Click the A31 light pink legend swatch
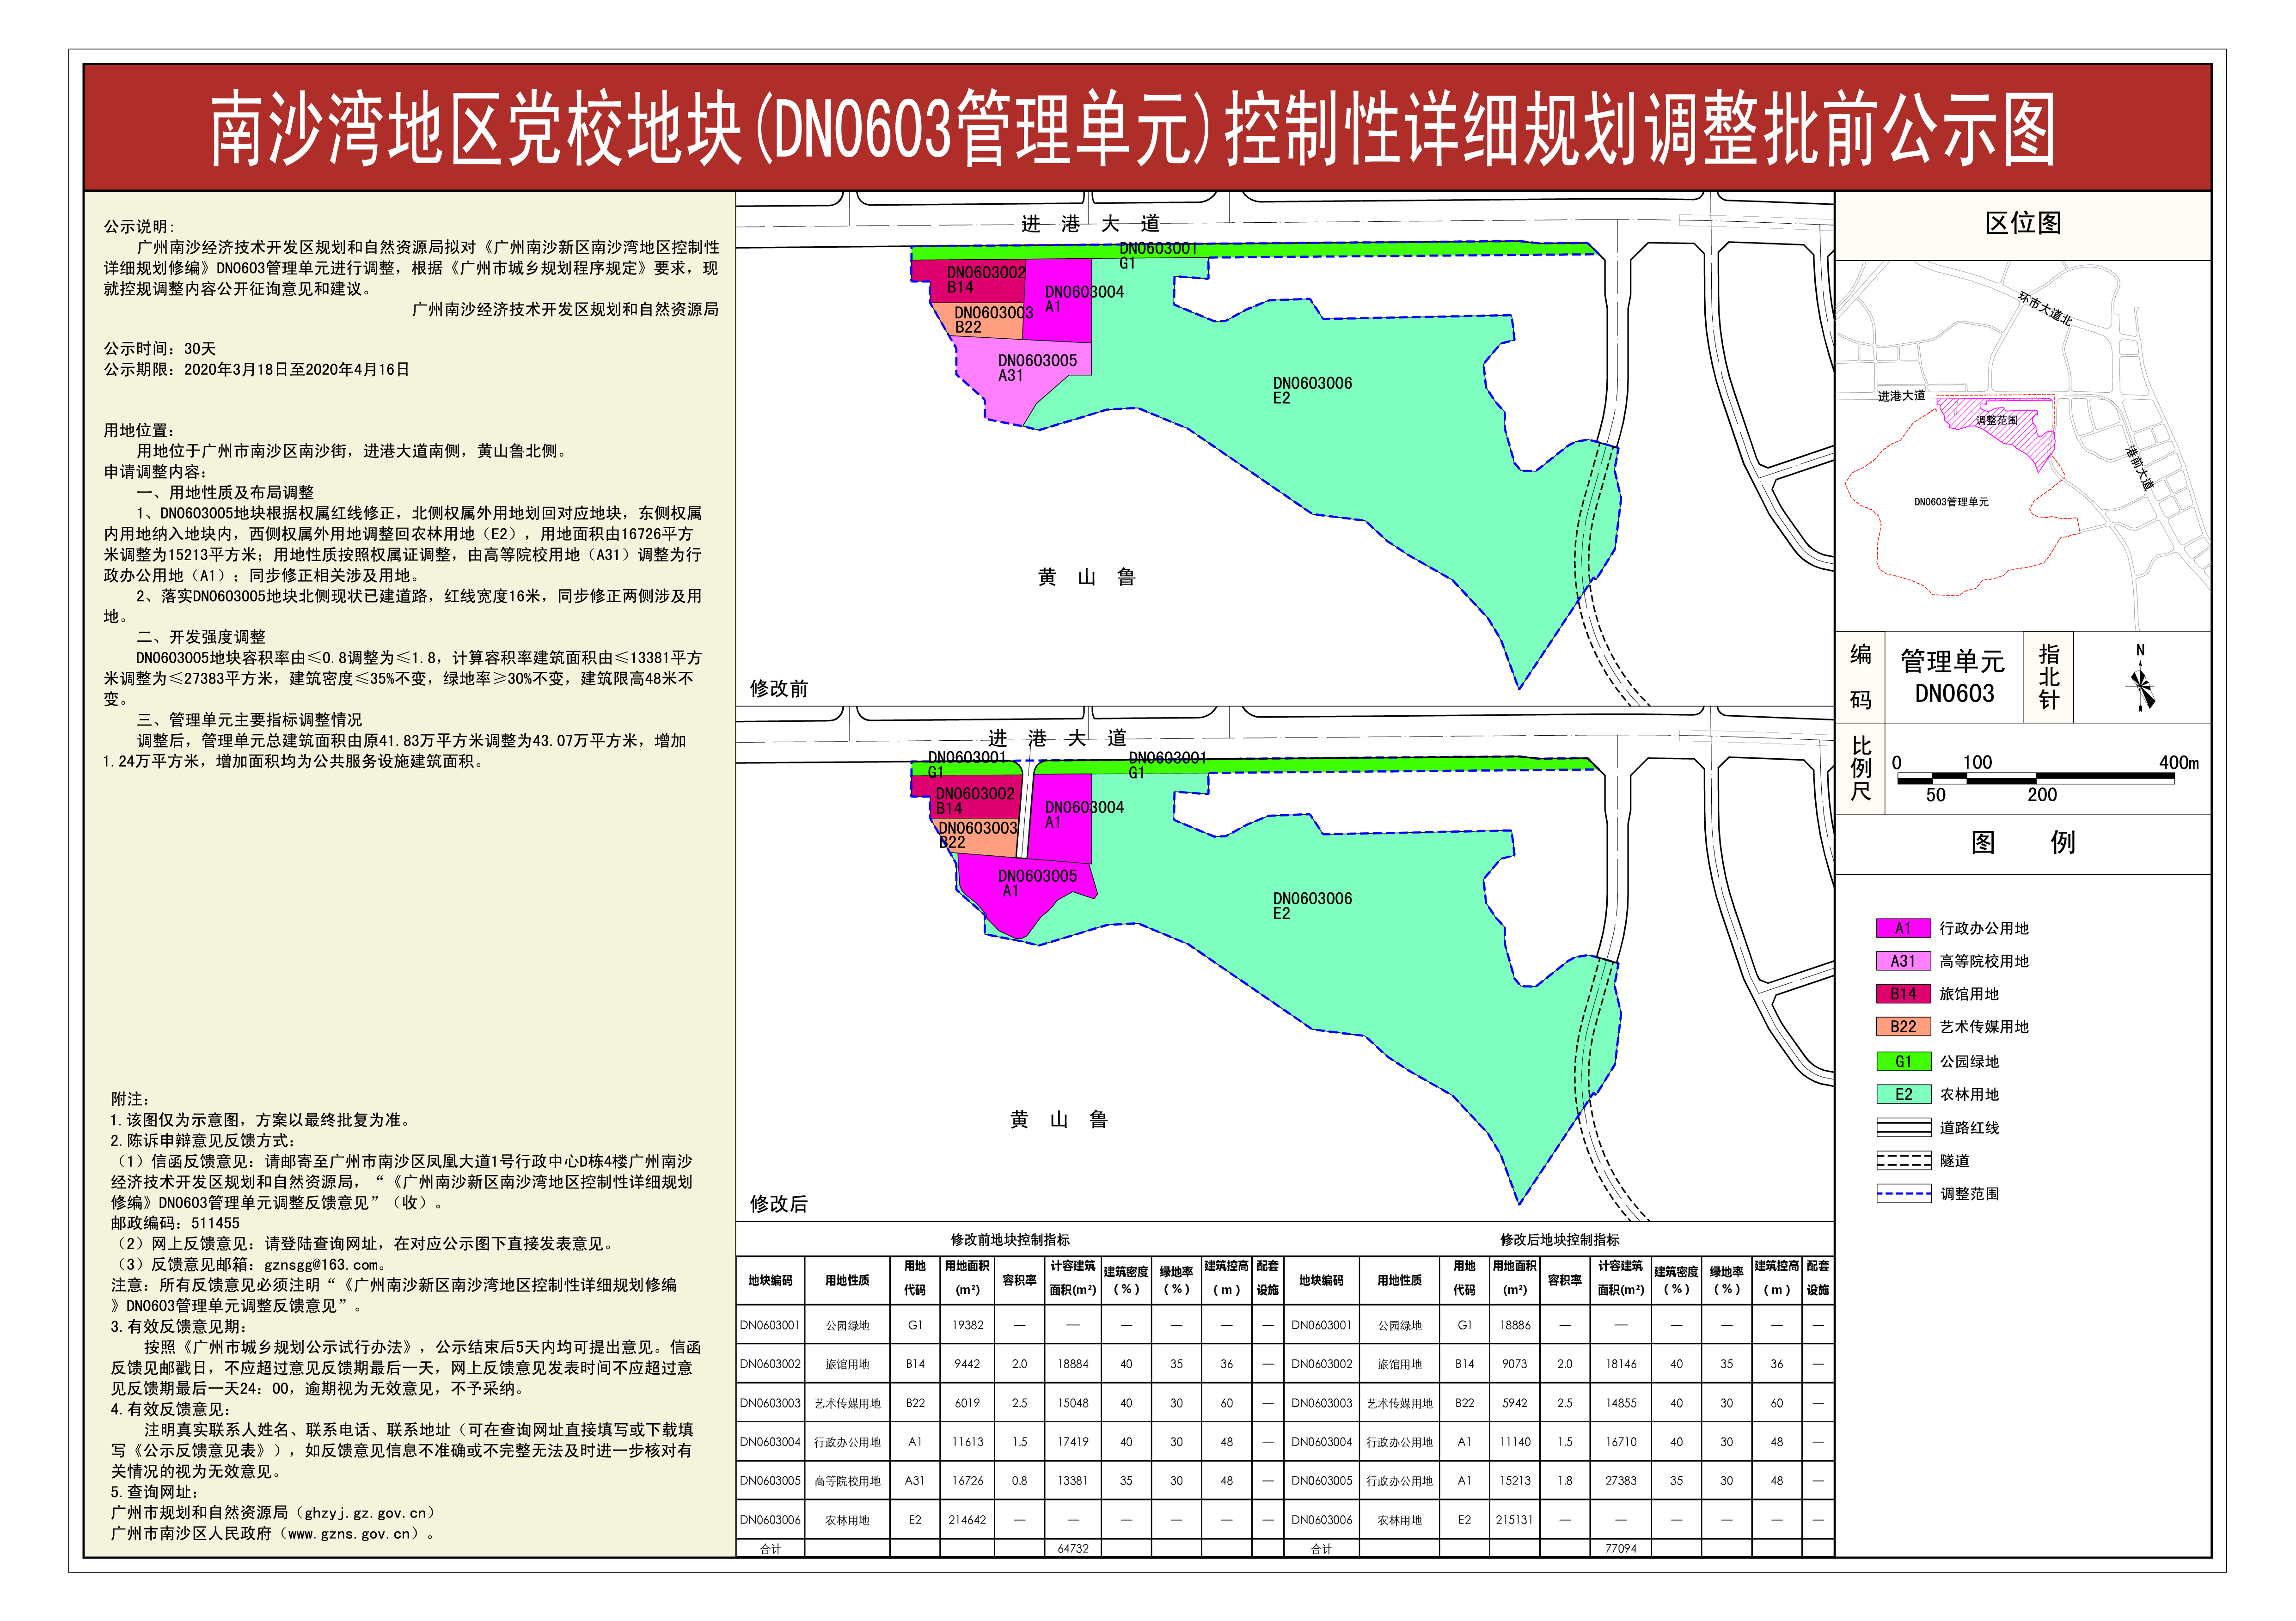The height and width of the screenshot is (1621, 2296). coord(1903,962)
